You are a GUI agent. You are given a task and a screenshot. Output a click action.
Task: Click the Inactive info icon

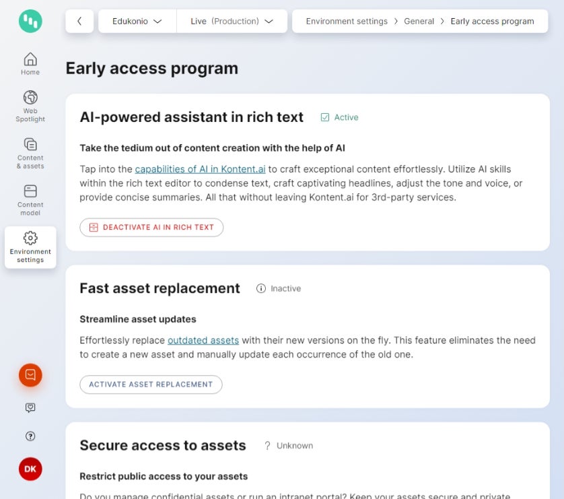pyautogui.click(x=261, y=288)
